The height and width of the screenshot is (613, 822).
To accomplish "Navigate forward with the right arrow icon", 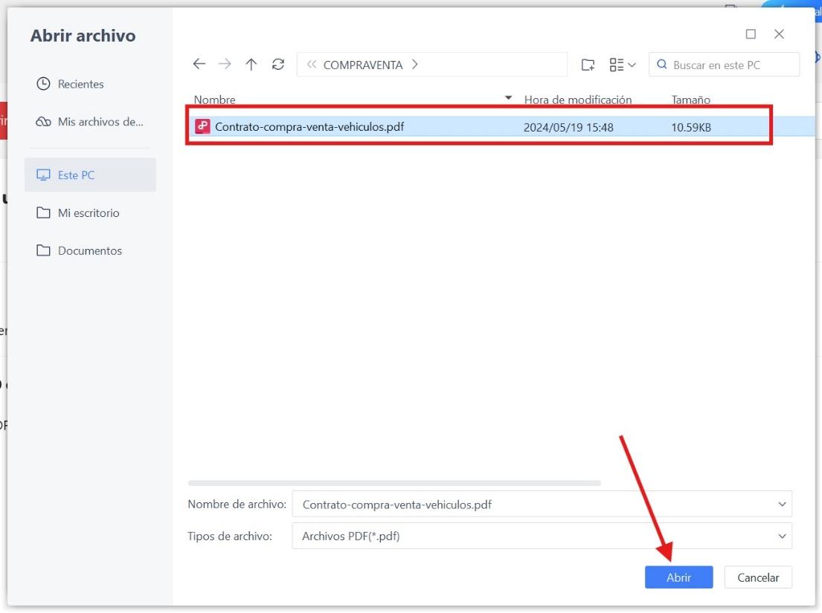I will click(225, 64).
